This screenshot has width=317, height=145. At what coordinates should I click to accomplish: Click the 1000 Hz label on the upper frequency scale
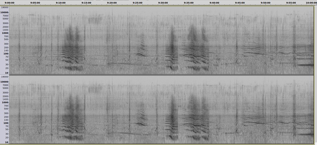5,33
